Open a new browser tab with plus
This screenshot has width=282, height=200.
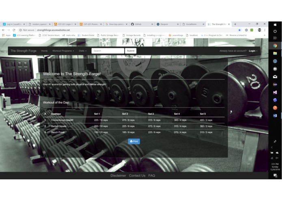(x=235, y=24)
